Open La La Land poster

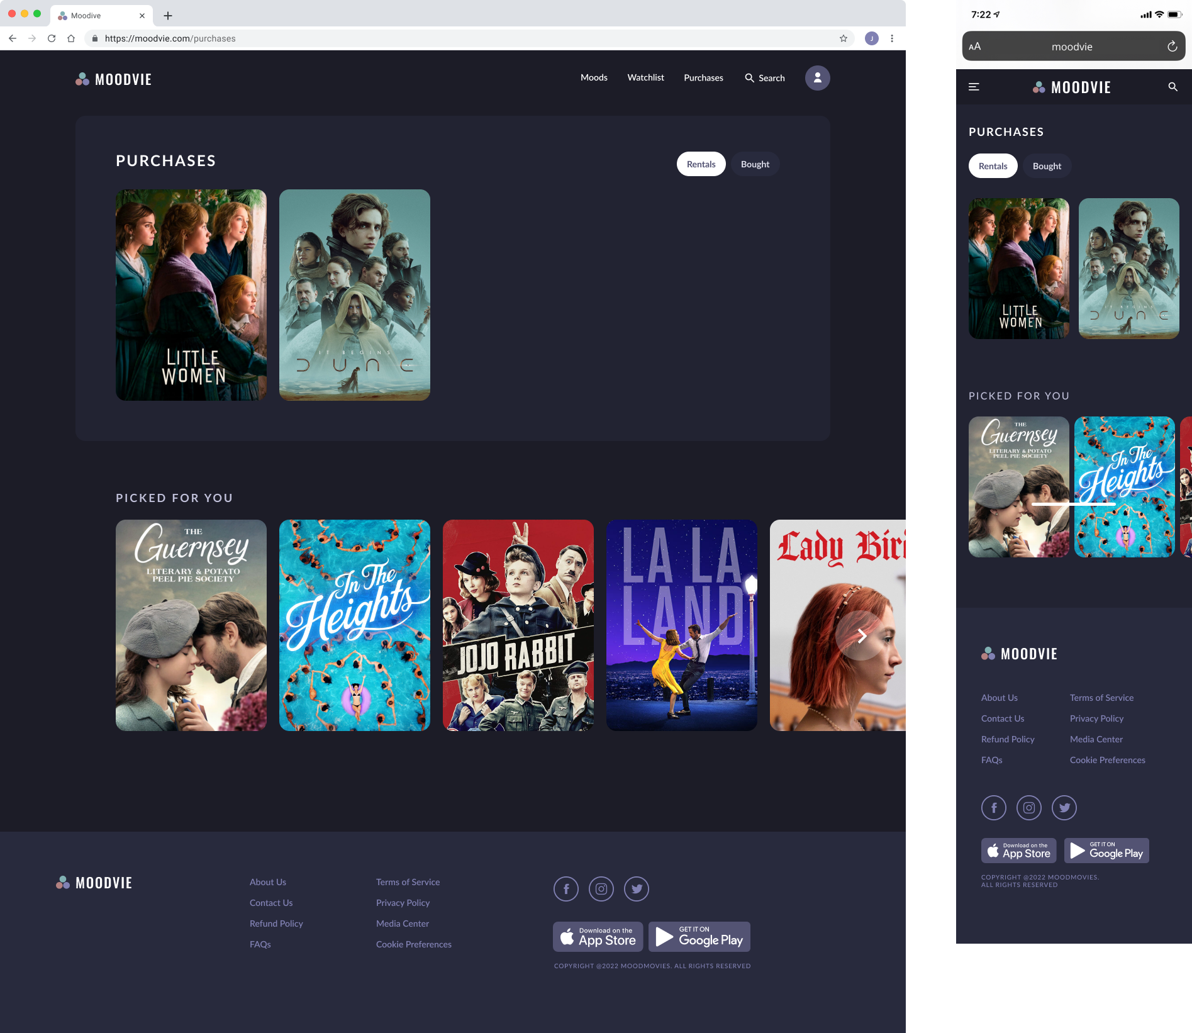coord(682,625)
